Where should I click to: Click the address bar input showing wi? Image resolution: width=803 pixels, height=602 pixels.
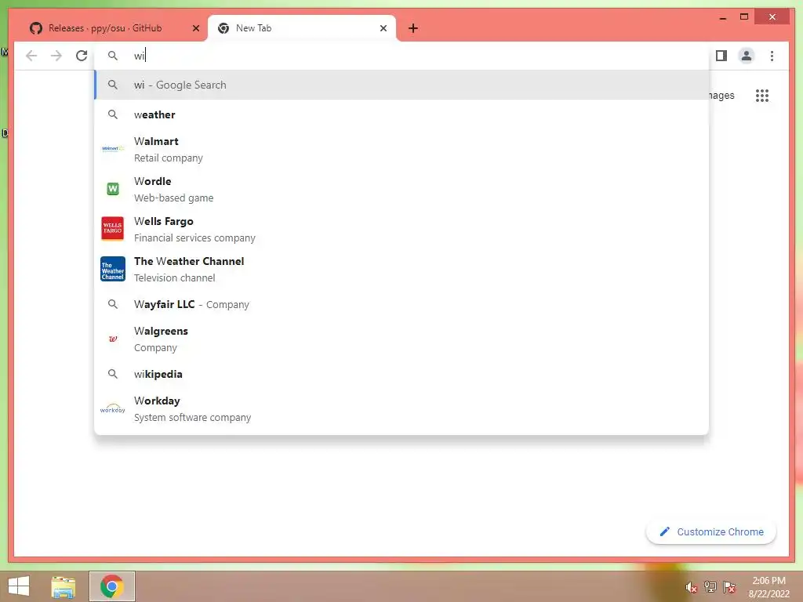coord(401,56)
